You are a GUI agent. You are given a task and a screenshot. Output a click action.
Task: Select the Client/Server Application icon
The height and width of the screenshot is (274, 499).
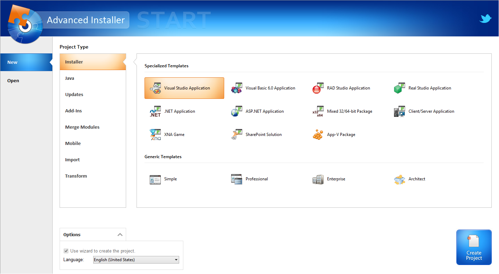pyautogui.click(x=400, y=112)
